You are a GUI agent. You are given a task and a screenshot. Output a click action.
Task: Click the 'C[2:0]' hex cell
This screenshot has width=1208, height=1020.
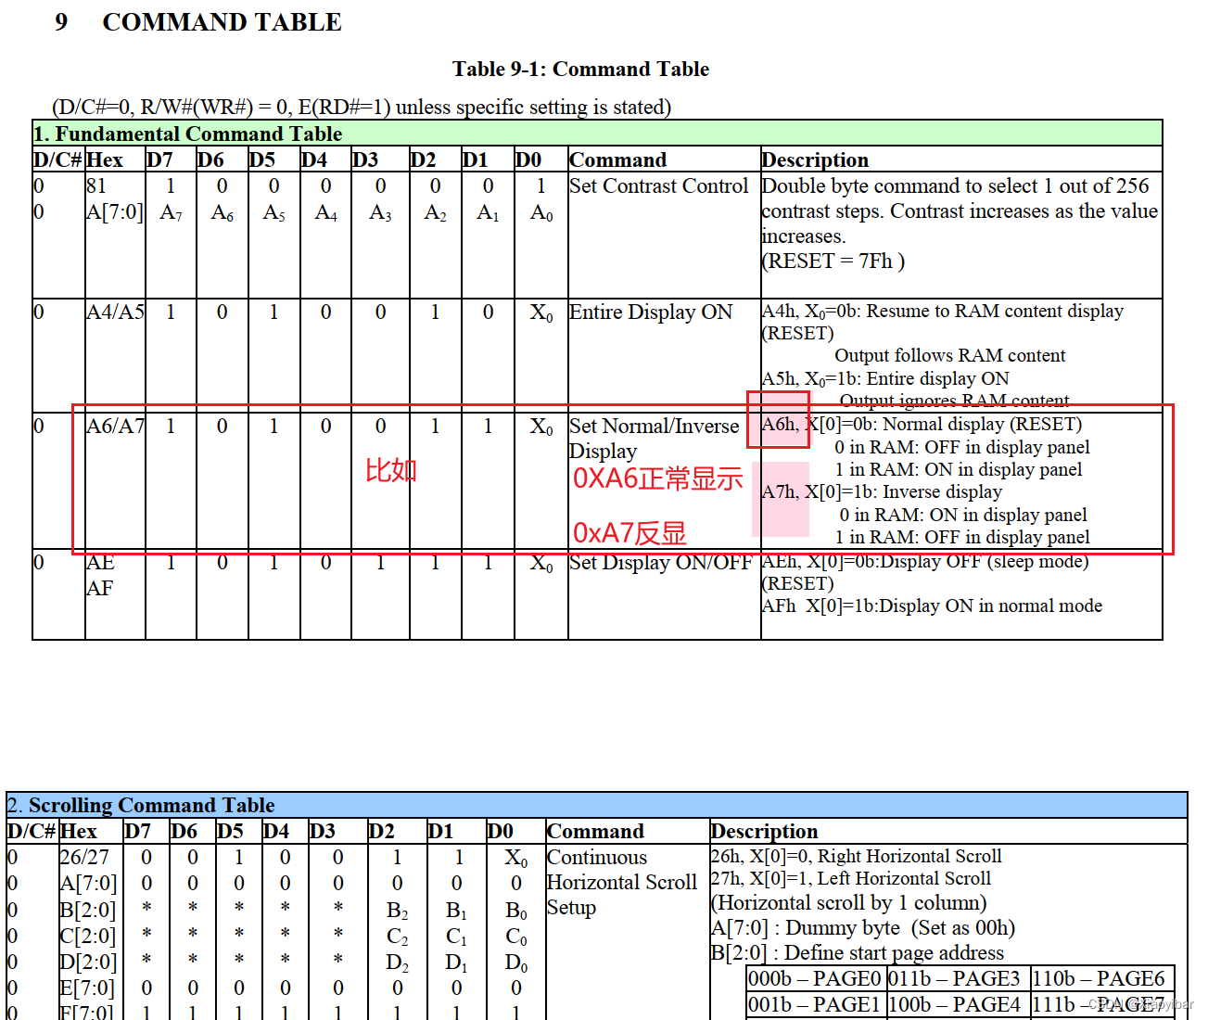pos(87,937)
